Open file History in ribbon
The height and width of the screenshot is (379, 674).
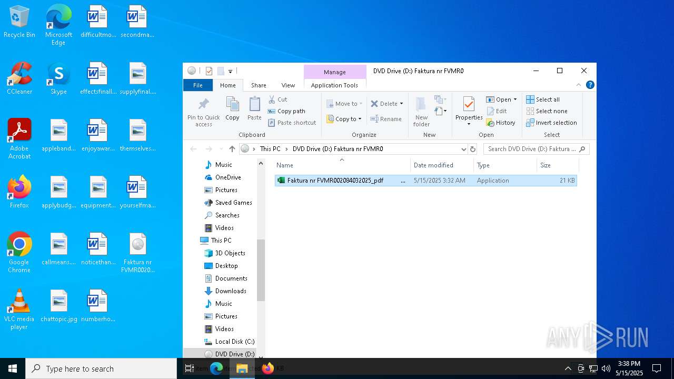coord(501,123)
